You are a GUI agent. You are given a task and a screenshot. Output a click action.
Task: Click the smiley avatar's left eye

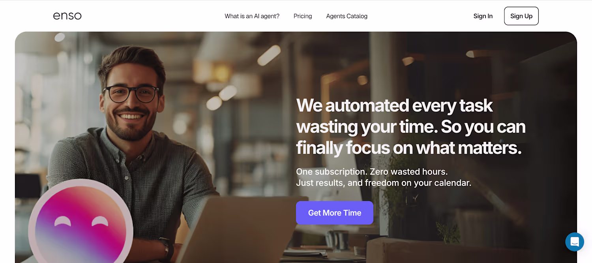pos(63,221)
